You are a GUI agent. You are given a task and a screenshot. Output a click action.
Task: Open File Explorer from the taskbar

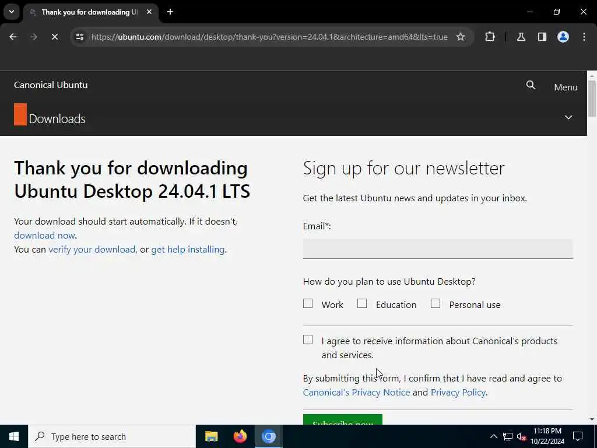pyautogui.click(x=211, y=436)
